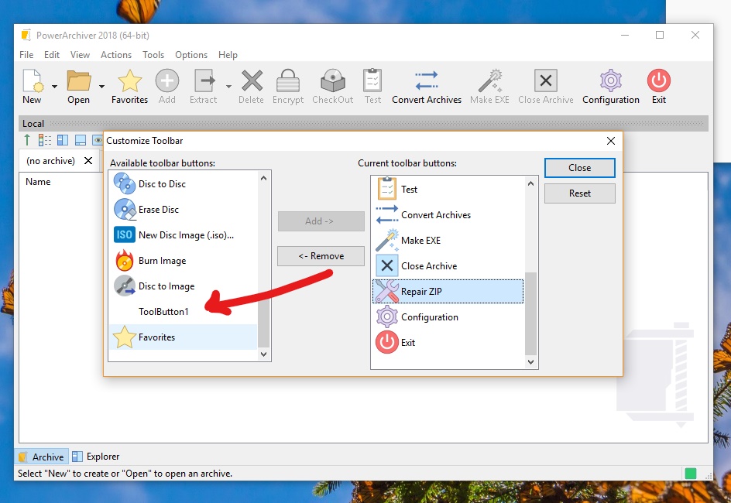Select Favorites star in available buttons list
Image resolution: width=731 pixels, height=503 pixels.
pos(184,337)
